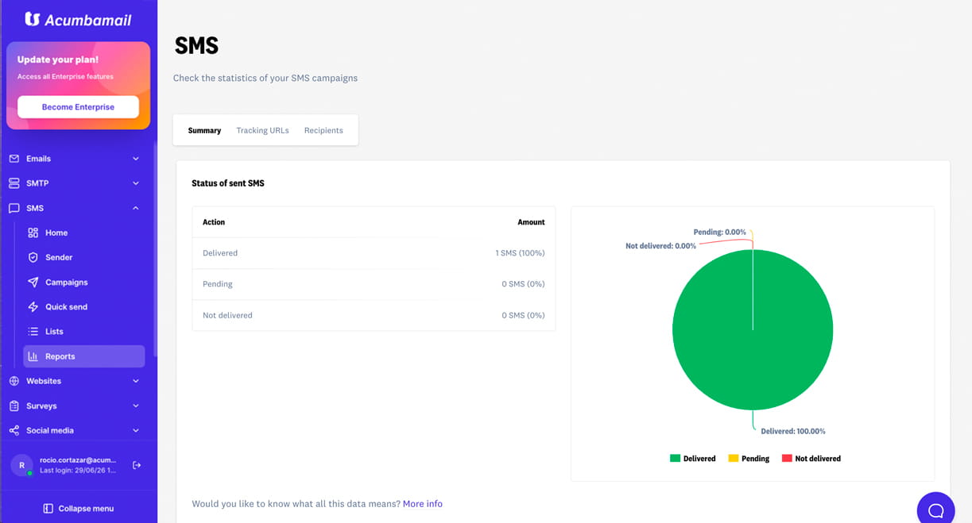The image size is (972, 523).
Task: Click the Delivered row in the table
Action: coord(374,253)
